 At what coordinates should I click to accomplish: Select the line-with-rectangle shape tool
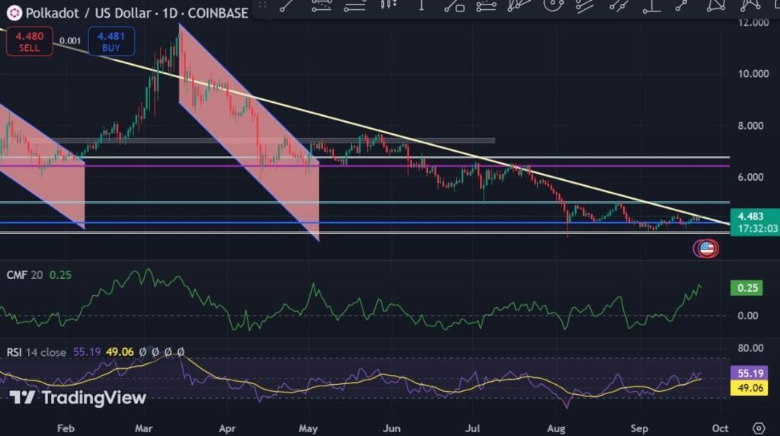coord(454,5)
